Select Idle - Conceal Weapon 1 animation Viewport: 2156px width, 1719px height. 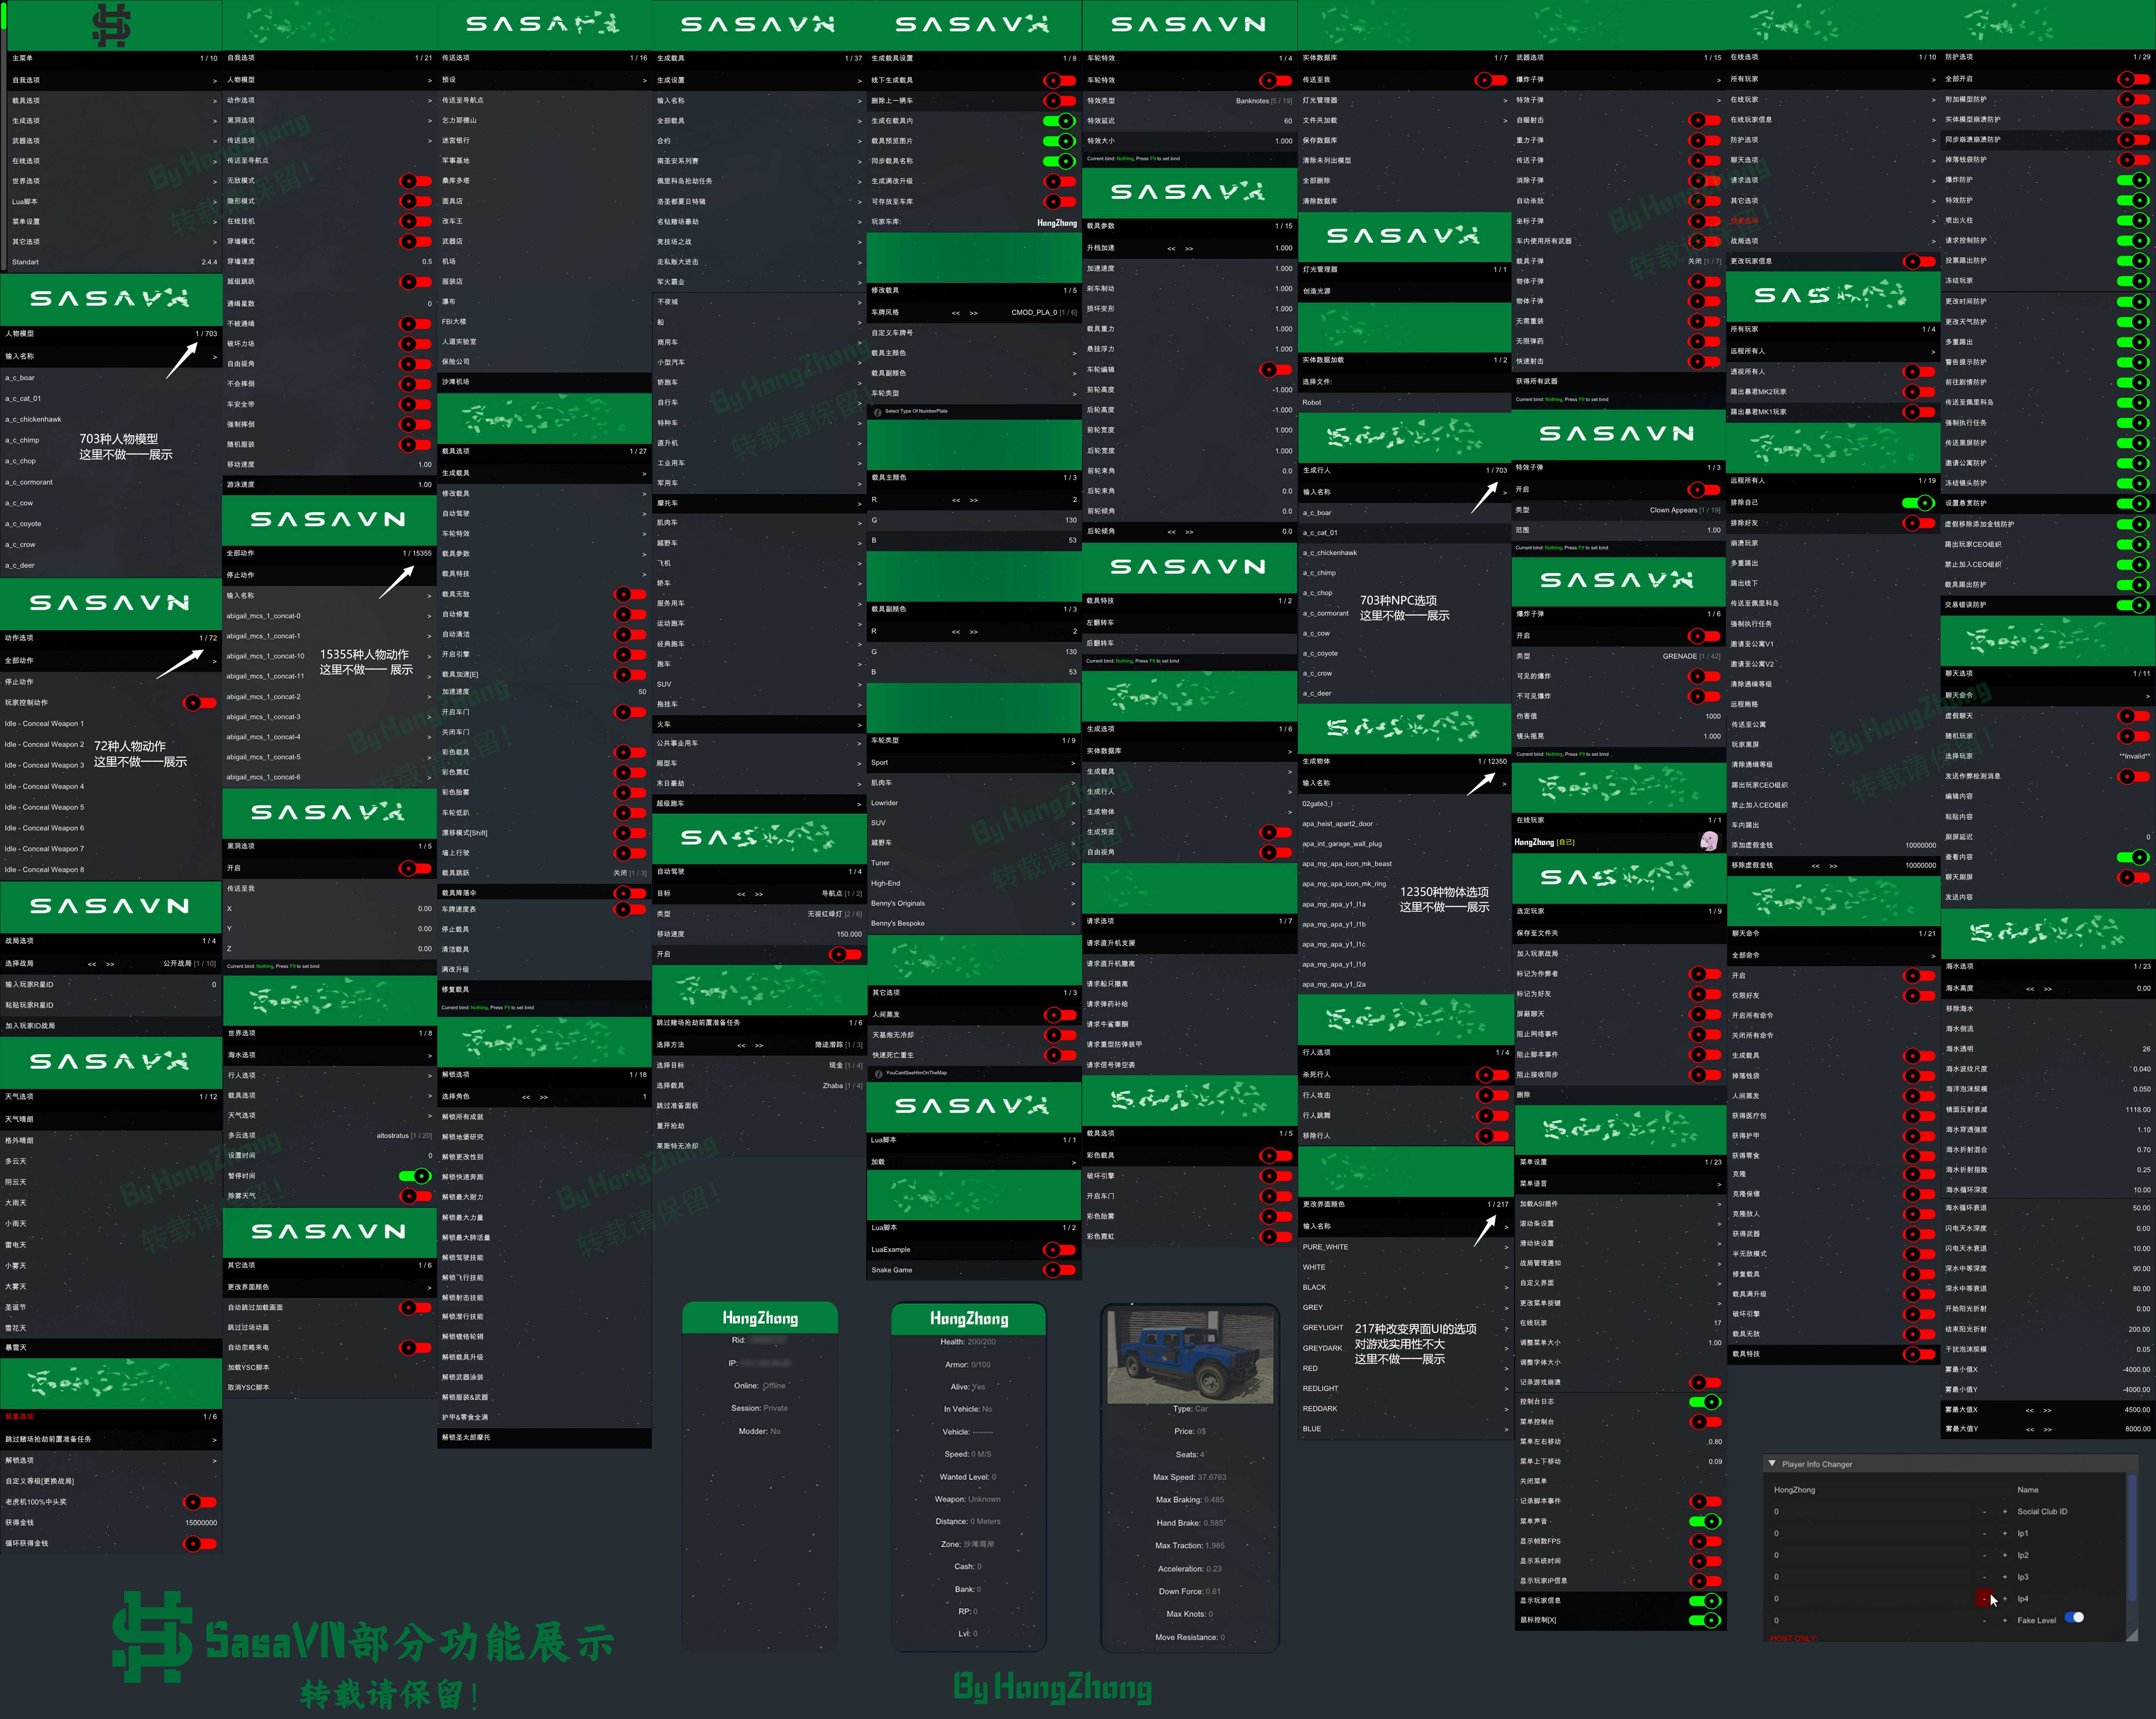point(111,724)
